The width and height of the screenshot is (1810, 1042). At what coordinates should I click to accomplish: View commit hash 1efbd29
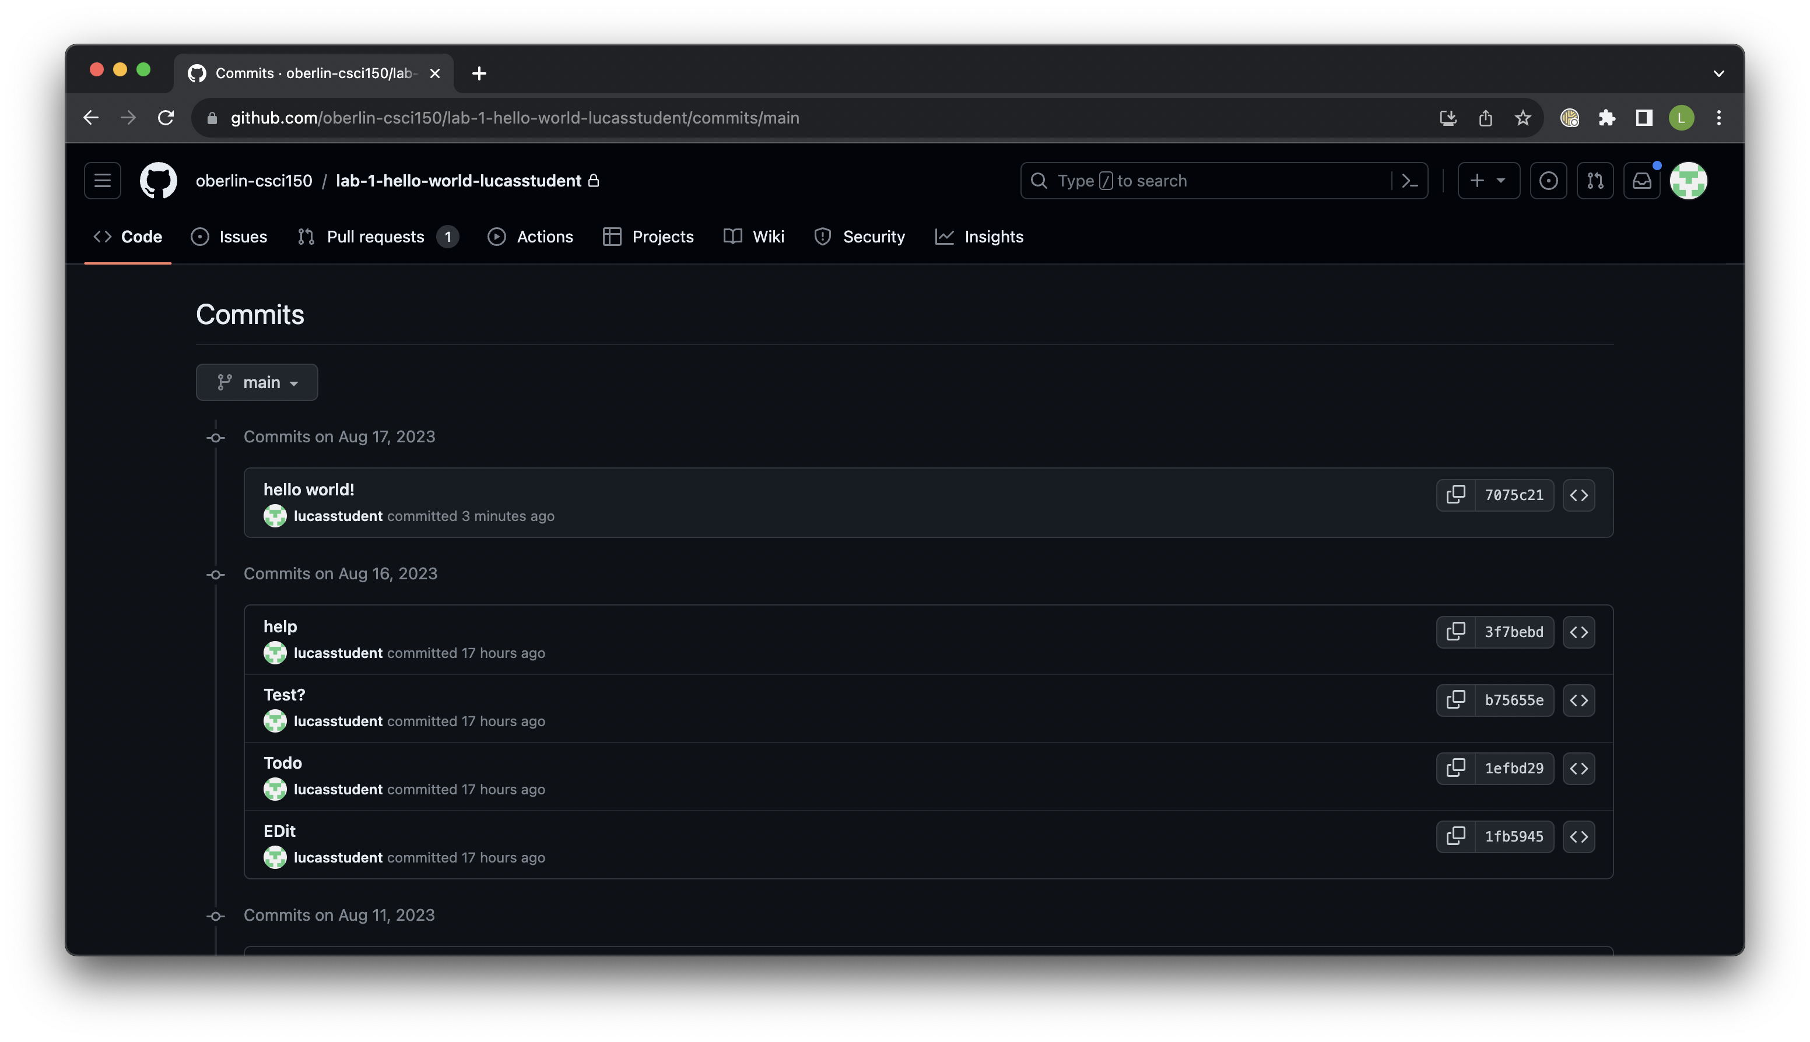[1514, 768]
